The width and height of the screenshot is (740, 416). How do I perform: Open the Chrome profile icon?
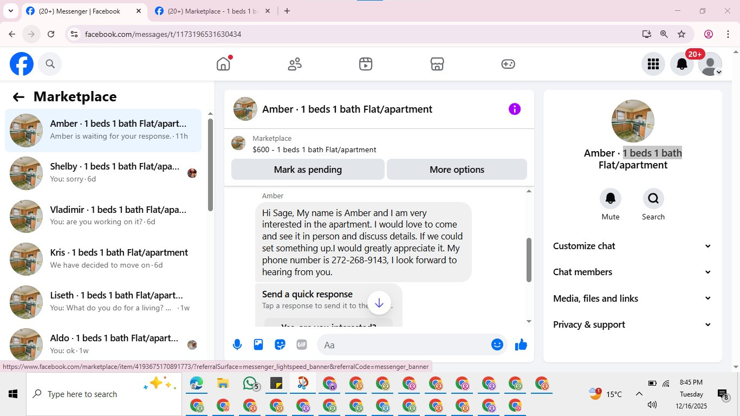pos(709,34)
